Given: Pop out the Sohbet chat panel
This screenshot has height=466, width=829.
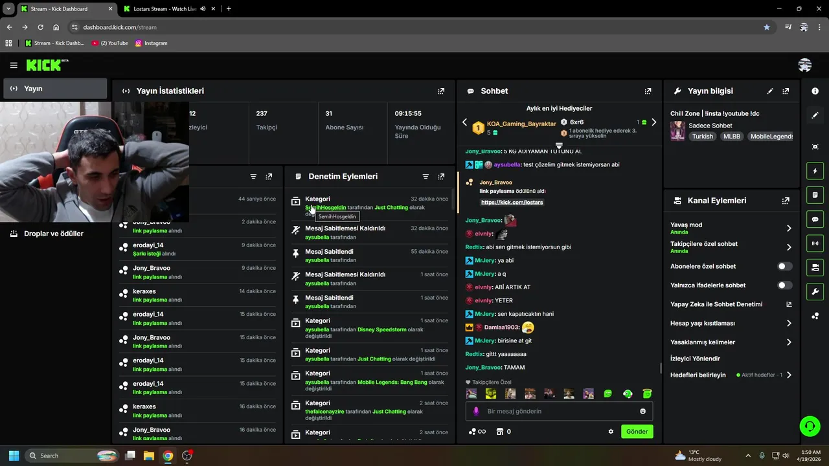Looking at the screenshot, I should pos(648,91).
